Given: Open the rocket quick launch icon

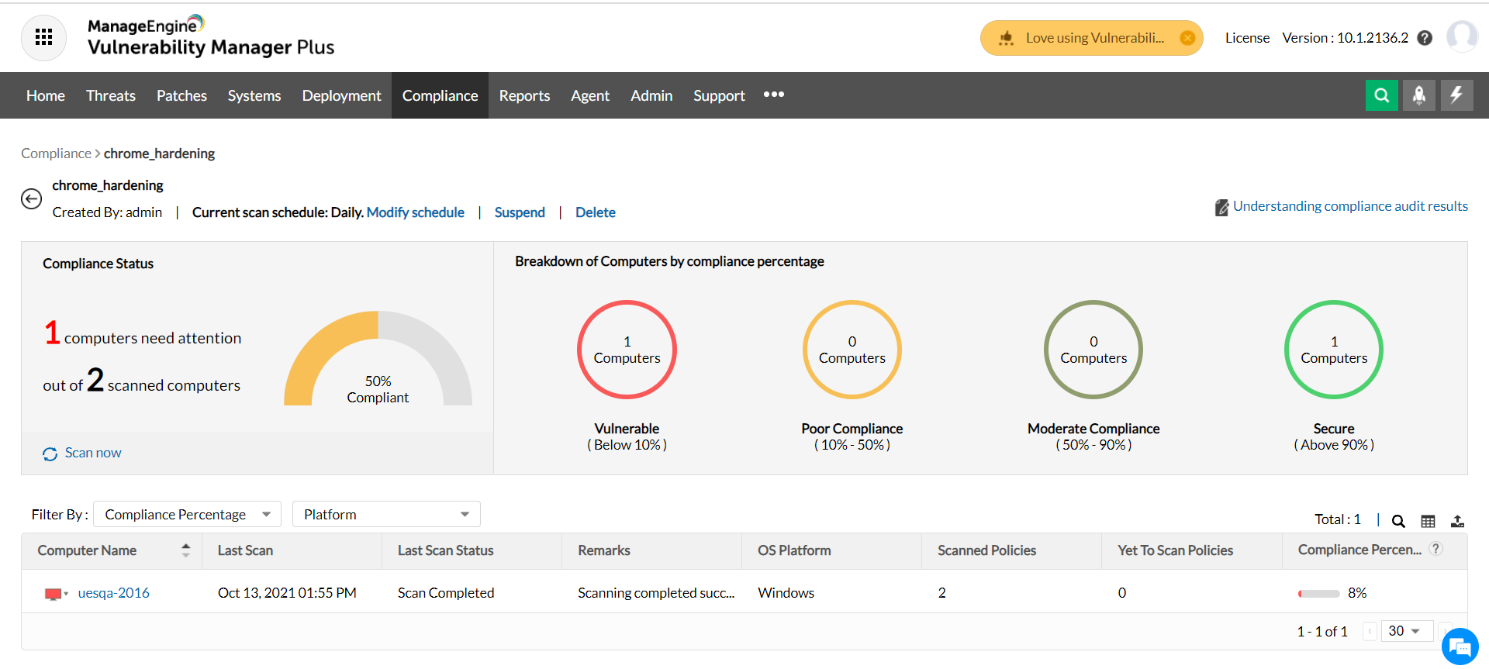Looking at the screenshot, I should coord(1418,95).
